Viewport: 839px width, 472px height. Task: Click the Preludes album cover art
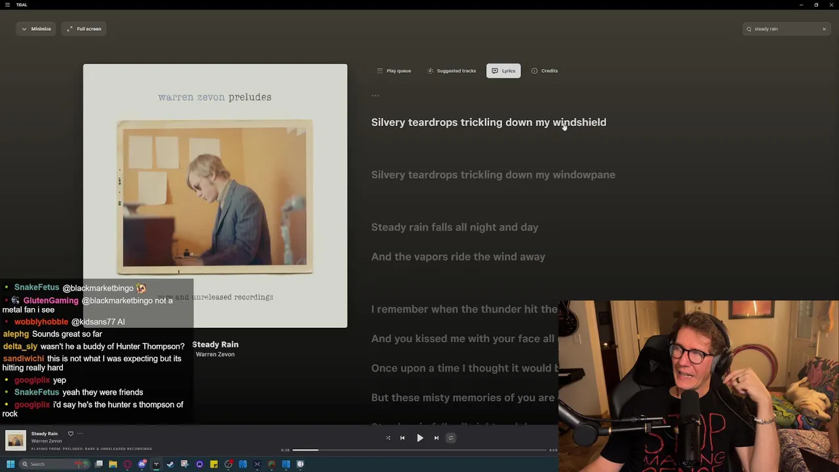click(215, 195)
